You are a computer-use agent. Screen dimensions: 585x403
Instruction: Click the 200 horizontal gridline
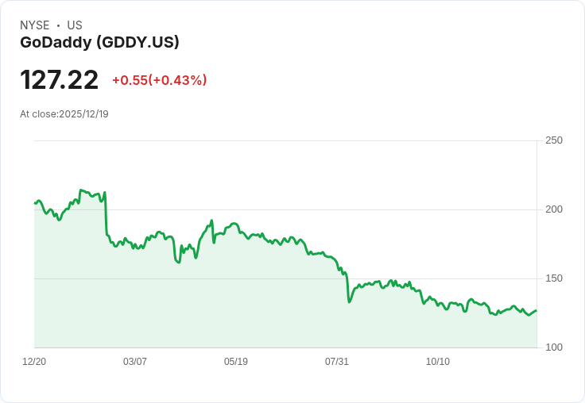click(x=318, y=209)
